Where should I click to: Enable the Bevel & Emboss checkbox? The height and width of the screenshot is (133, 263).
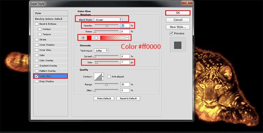(37, 24)
